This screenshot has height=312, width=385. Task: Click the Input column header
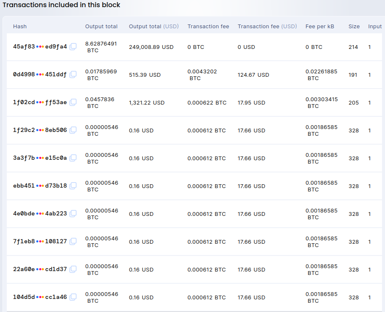point(375,26)
